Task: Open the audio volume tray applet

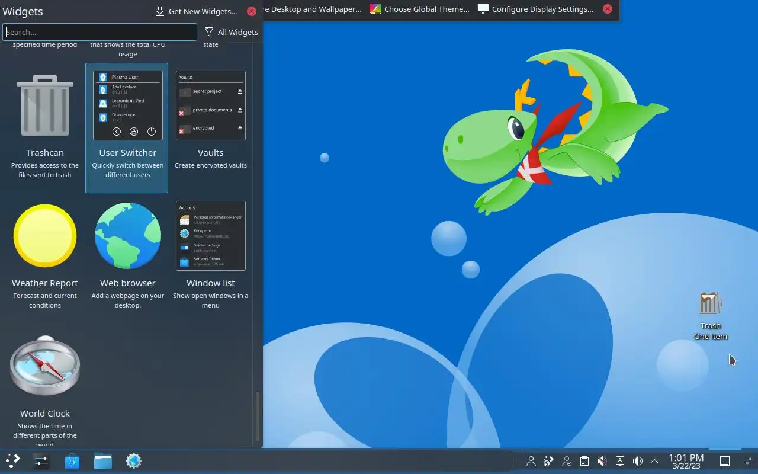Action: coord(638,461)
